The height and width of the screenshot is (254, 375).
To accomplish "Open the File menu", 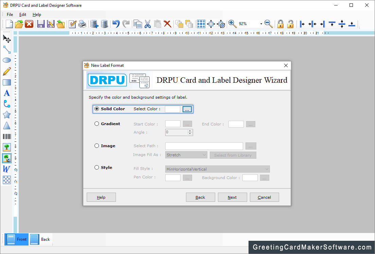I will tap(10, 15).
